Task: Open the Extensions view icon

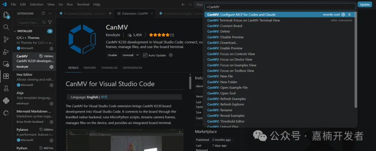Action: (x=6, y=76)
